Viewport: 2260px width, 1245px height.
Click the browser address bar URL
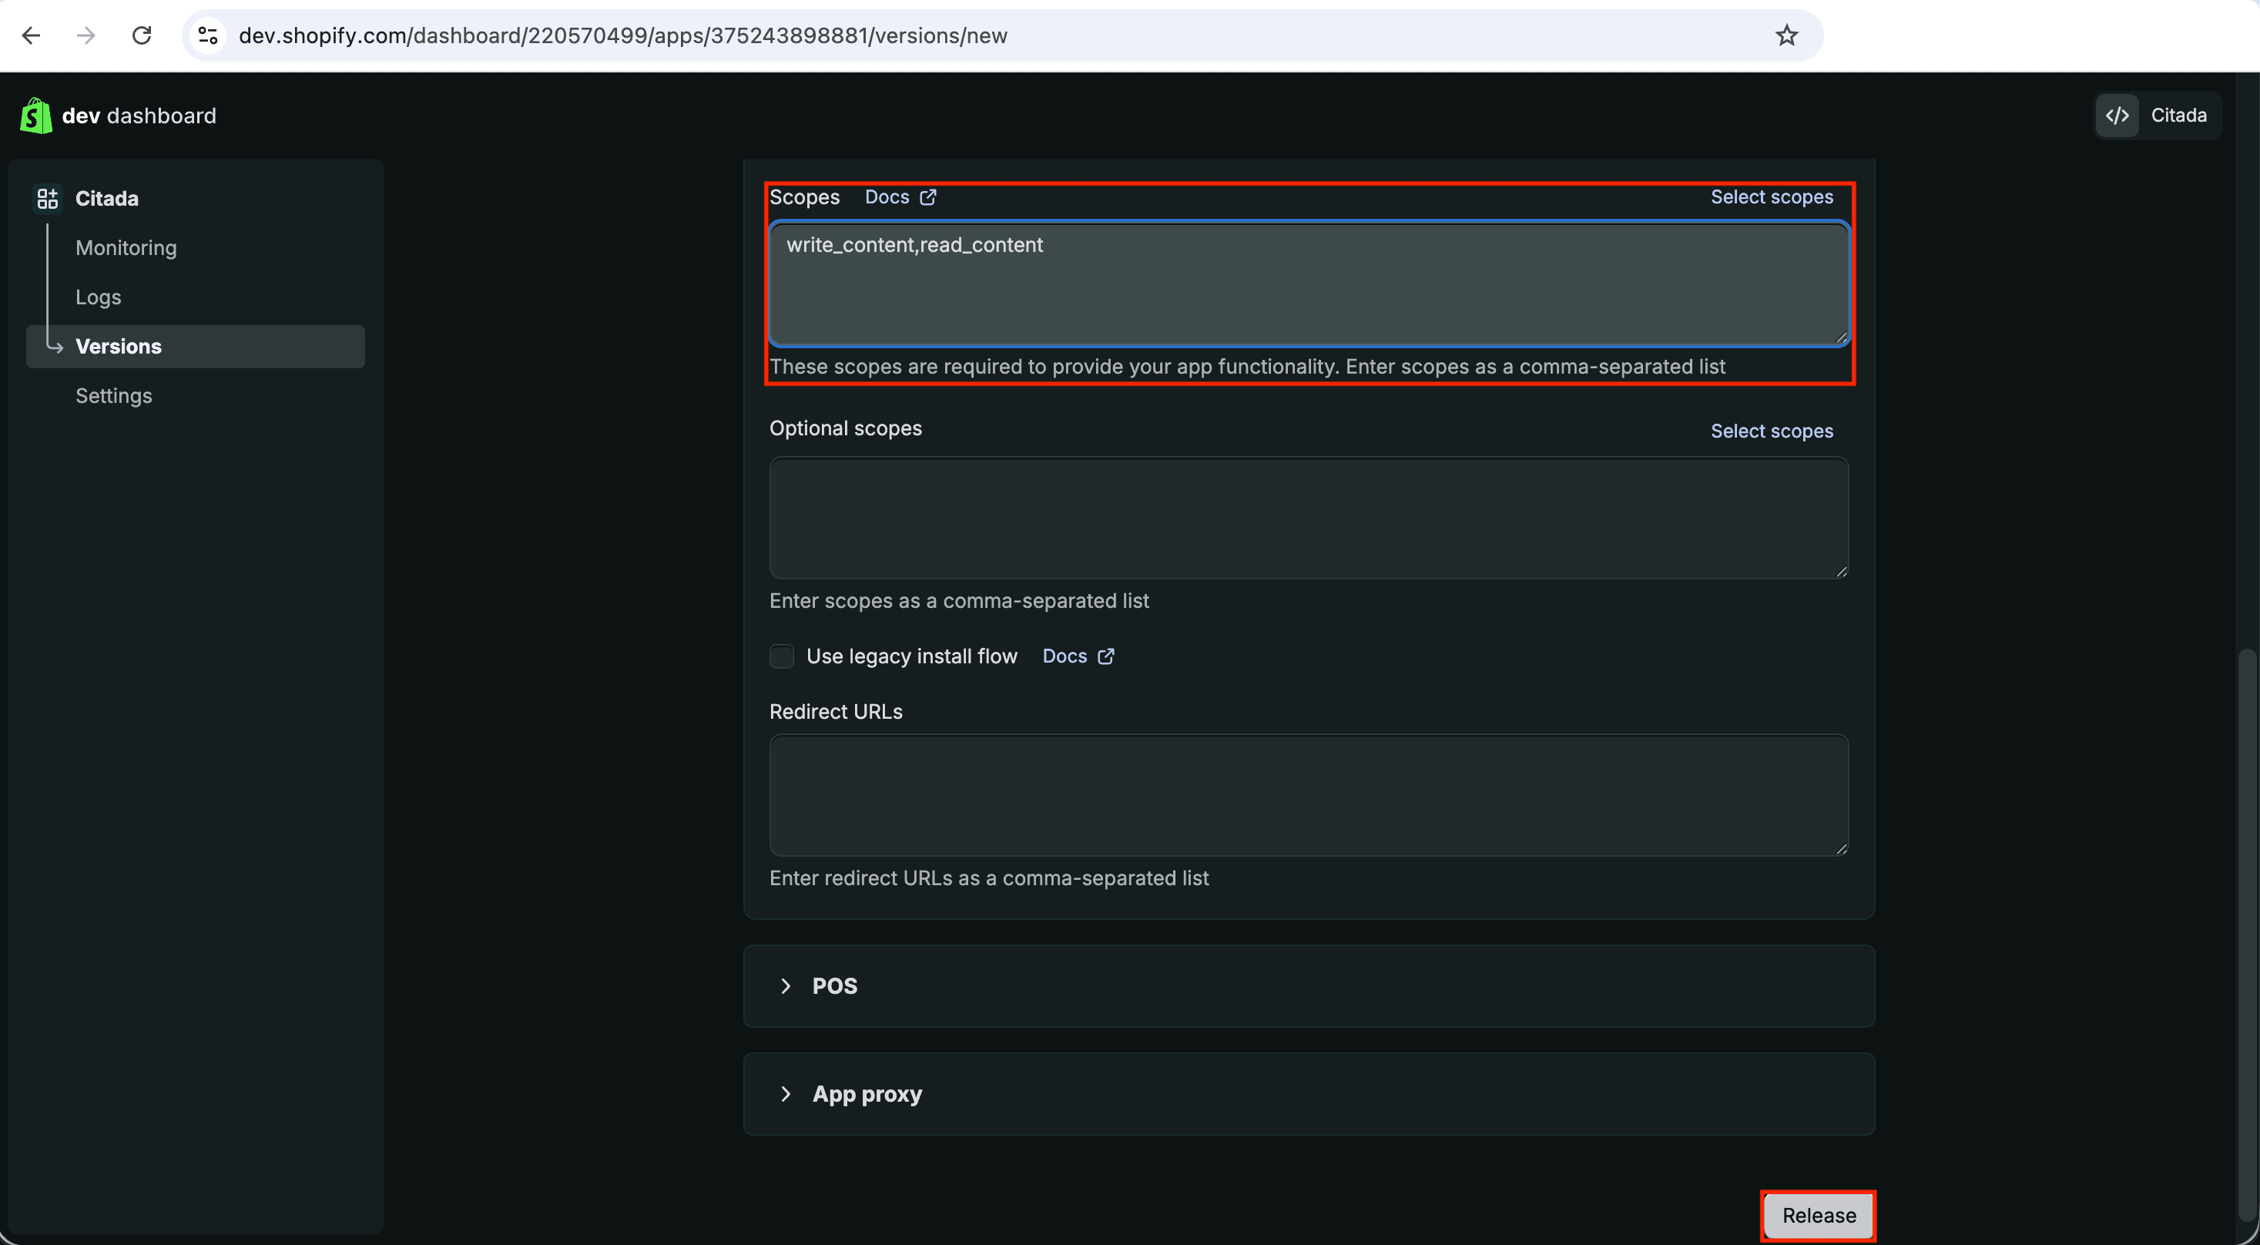click(623, 36)
